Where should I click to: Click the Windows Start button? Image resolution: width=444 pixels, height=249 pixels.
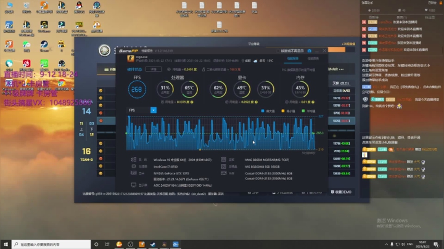(x=6, y=244)
